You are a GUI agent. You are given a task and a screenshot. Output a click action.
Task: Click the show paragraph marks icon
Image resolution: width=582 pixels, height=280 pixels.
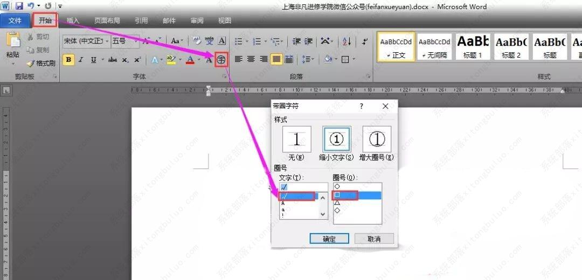tap(365, 41)
